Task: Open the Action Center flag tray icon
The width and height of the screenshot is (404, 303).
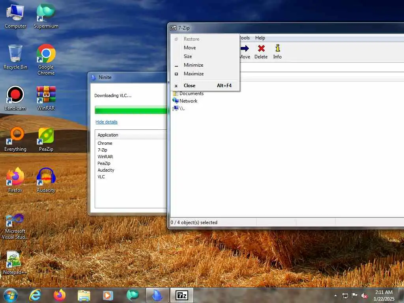Action: [355, 295]
